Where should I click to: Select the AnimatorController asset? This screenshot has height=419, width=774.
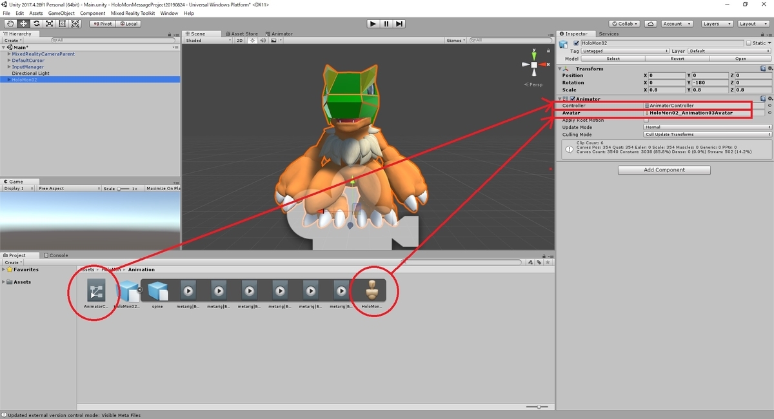[x=95, y=295]
